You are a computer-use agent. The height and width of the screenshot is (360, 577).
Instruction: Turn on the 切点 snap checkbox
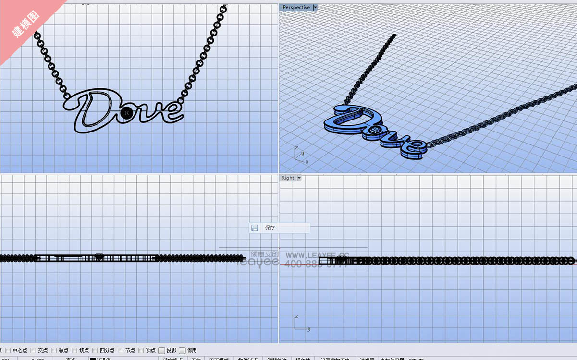74,350
